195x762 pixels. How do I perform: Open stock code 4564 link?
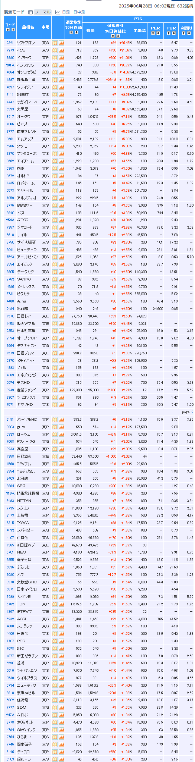pyautogui.click(x=10, y=72)
